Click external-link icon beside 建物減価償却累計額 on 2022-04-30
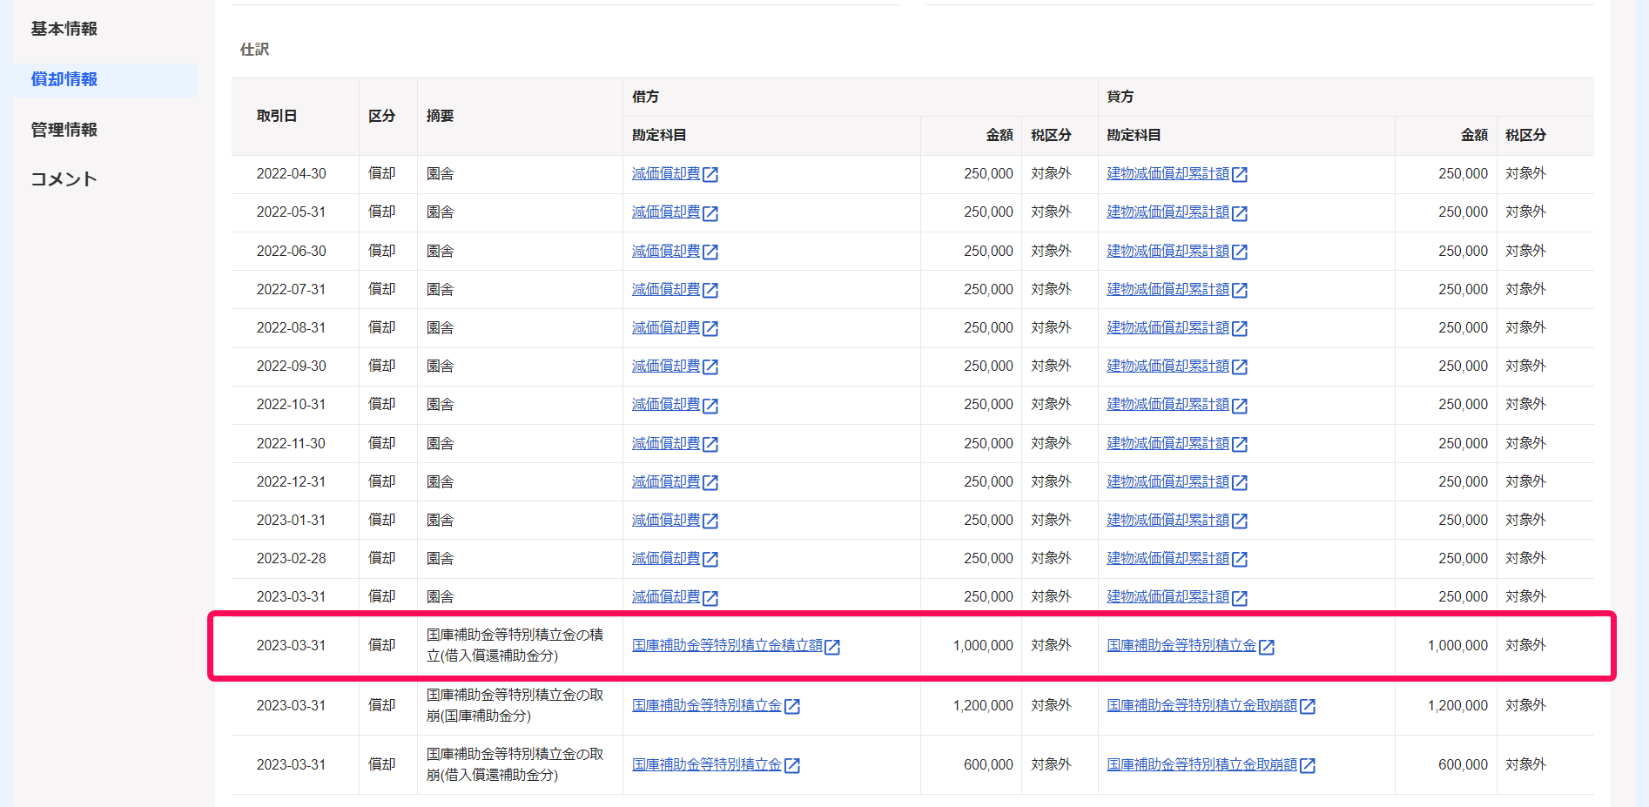1649x807 pixels. click(x=1240, y=174)
